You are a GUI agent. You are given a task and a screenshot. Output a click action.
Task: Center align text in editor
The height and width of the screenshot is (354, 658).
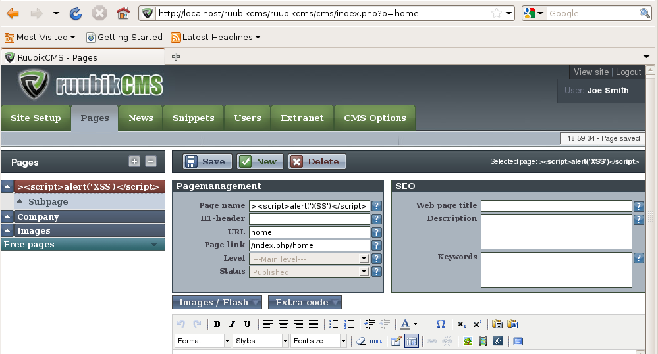(283, 324)
